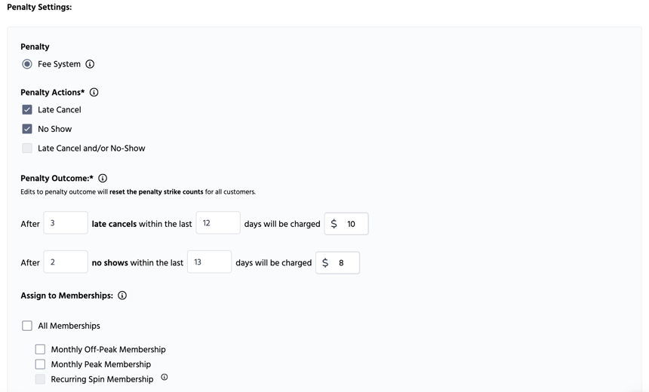Check the All Memberships checkbox
The height and width of the screenshot is (392, 649).
(x=27, y=326)
